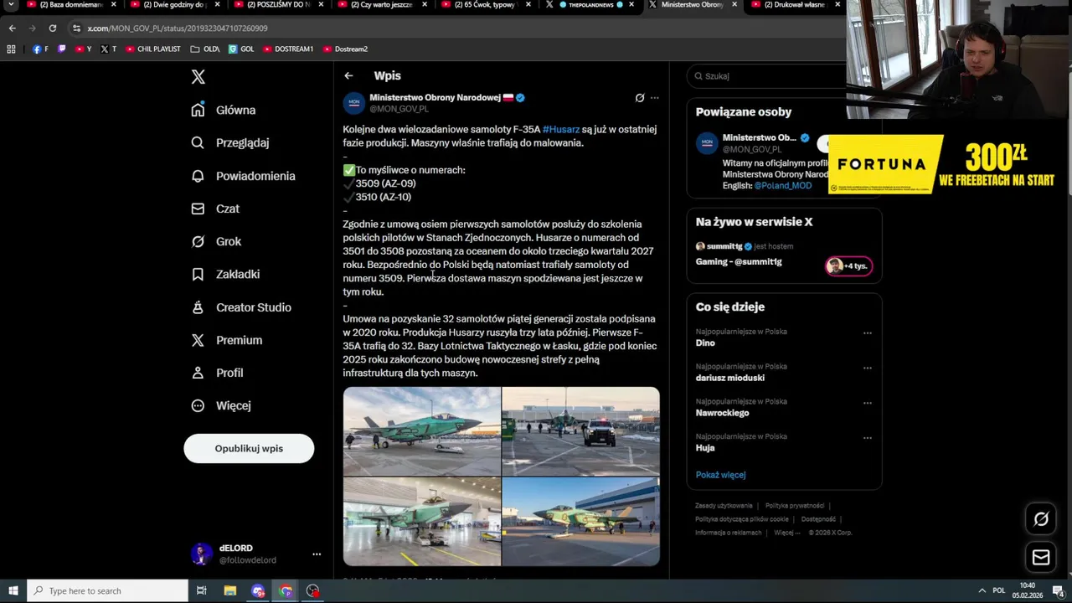Open the tab list dropdown arrow
The image size is (1072, 603).
[11, 5]
